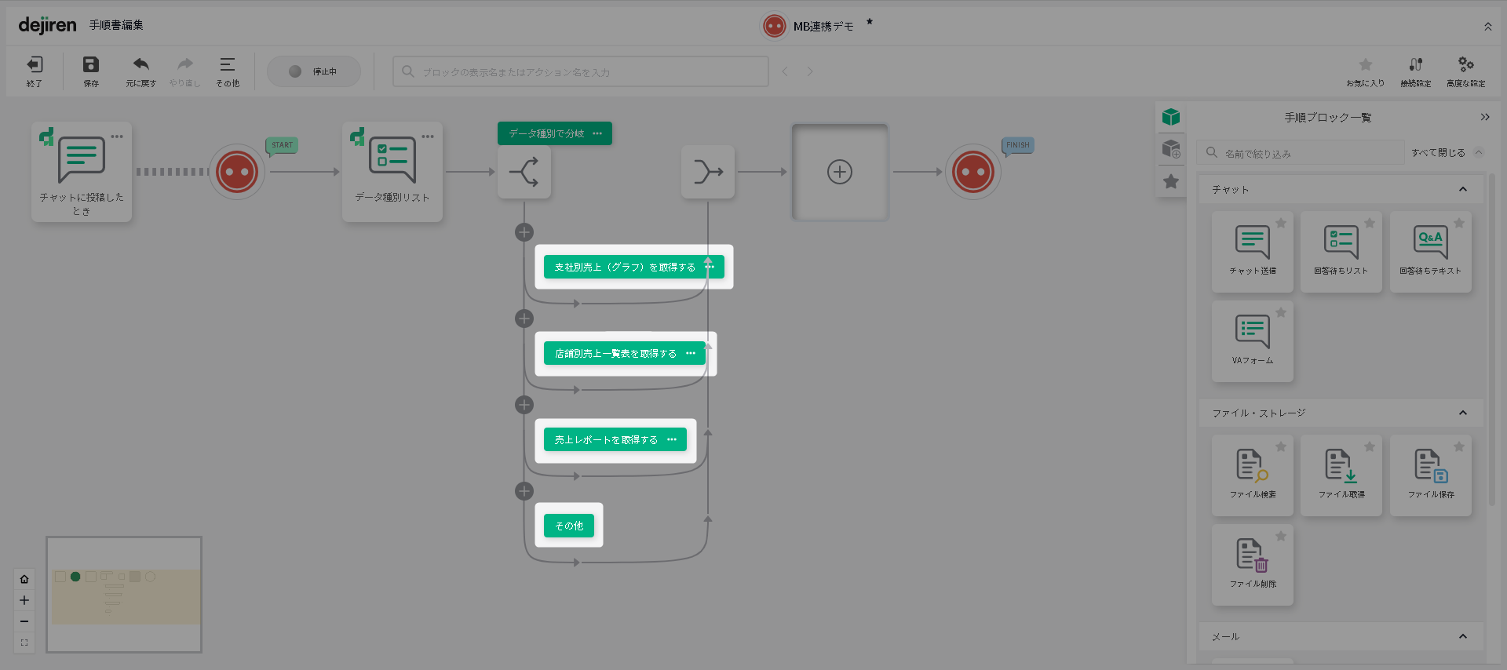Pick the 回答待ちテキスト block

(x=1431, y=252)
